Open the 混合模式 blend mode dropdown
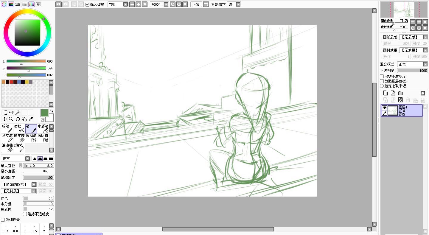 (425, 64)
